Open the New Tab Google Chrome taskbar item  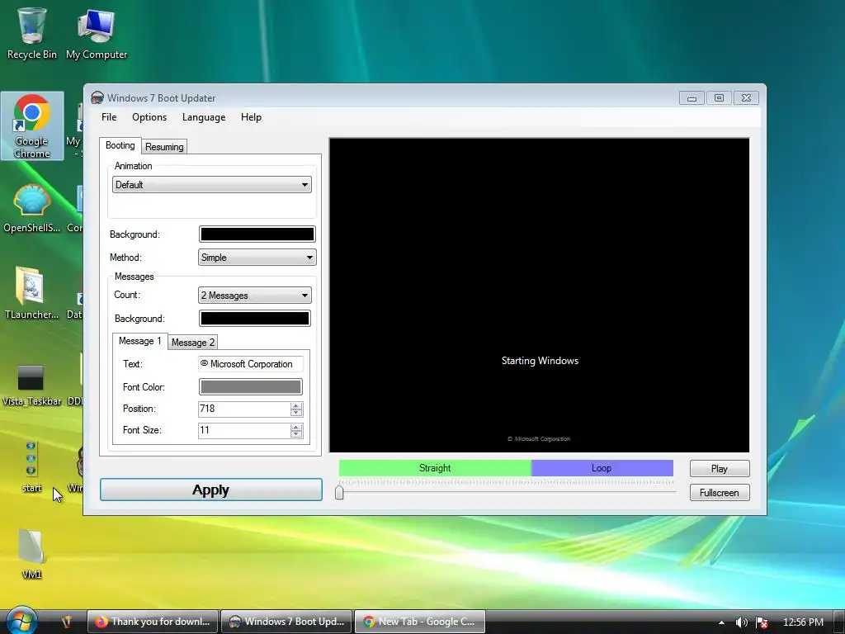(x=420, y=622)
